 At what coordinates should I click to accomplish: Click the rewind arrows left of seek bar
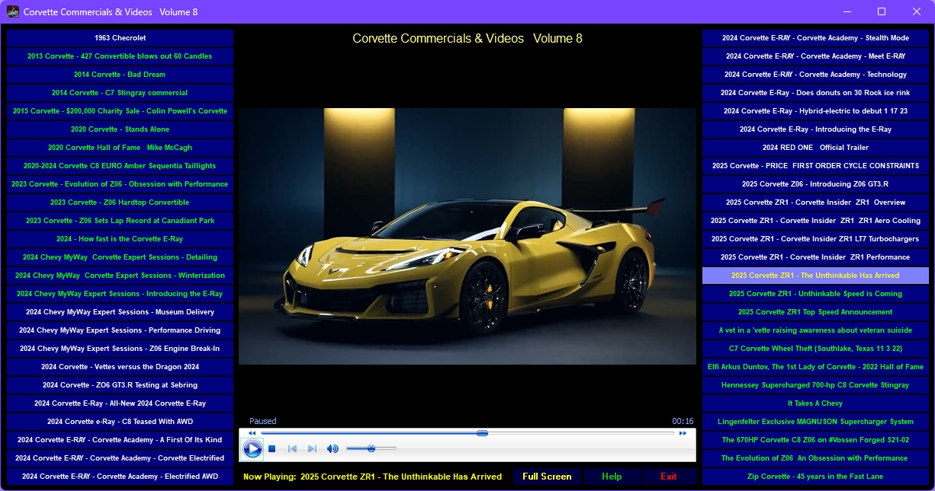coord(252,433)
